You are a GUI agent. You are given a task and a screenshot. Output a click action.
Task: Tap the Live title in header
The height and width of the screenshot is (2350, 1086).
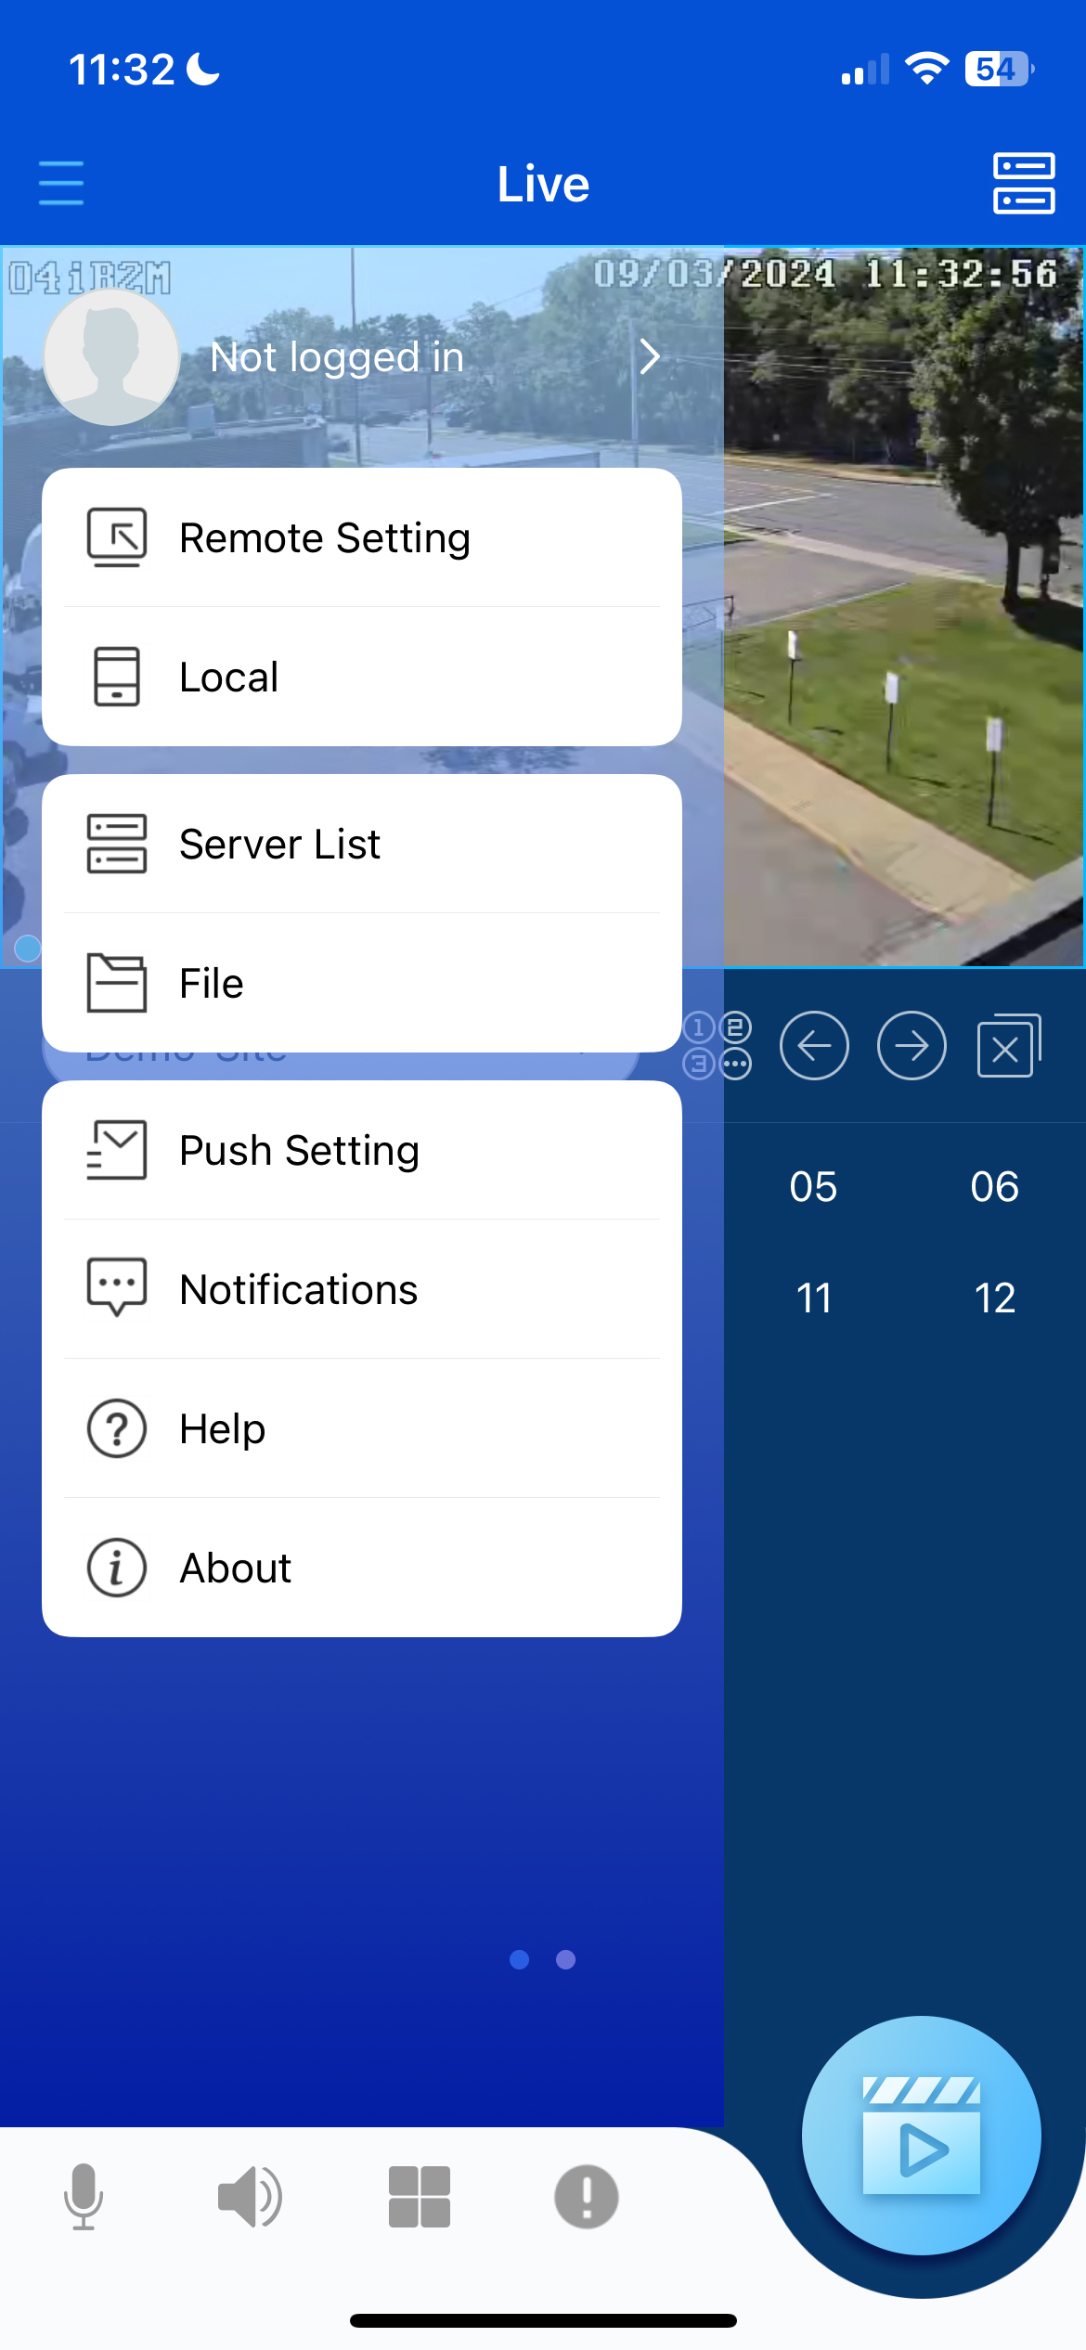(543, 184)
